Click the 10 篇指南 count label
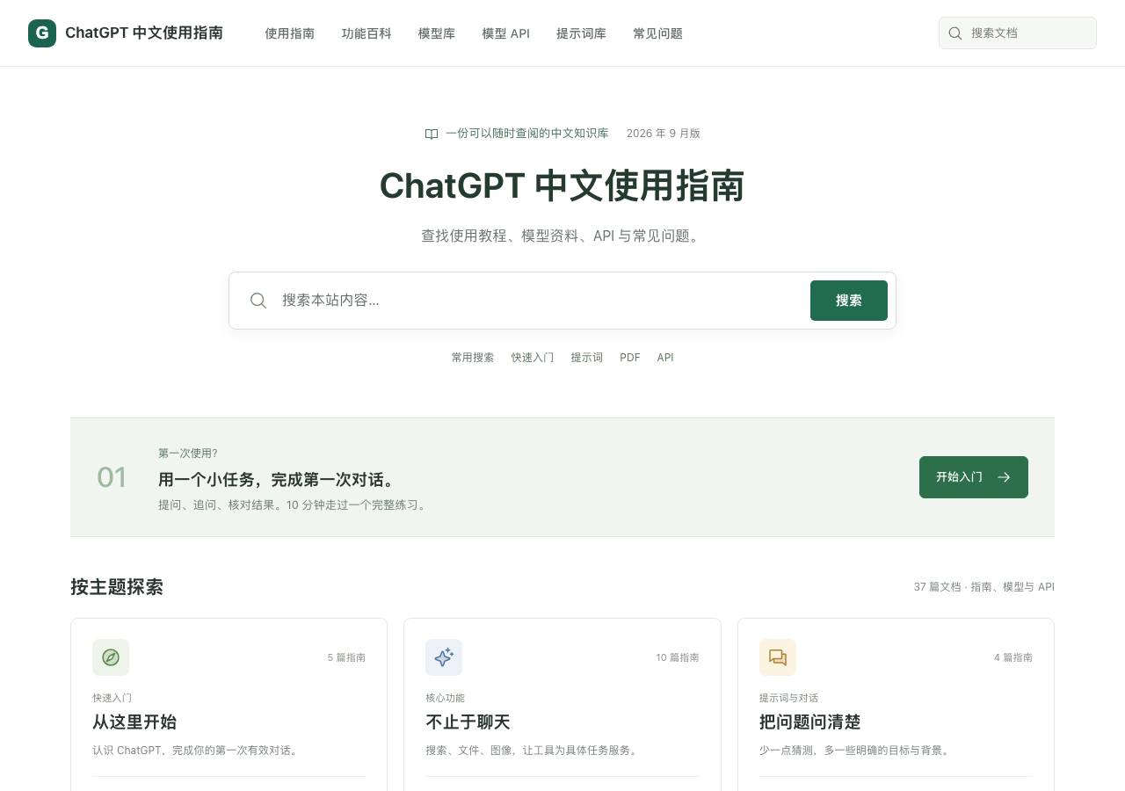 pos(678,657)
